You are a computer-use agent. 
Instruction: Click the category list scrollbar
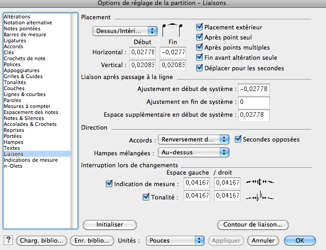74,121
